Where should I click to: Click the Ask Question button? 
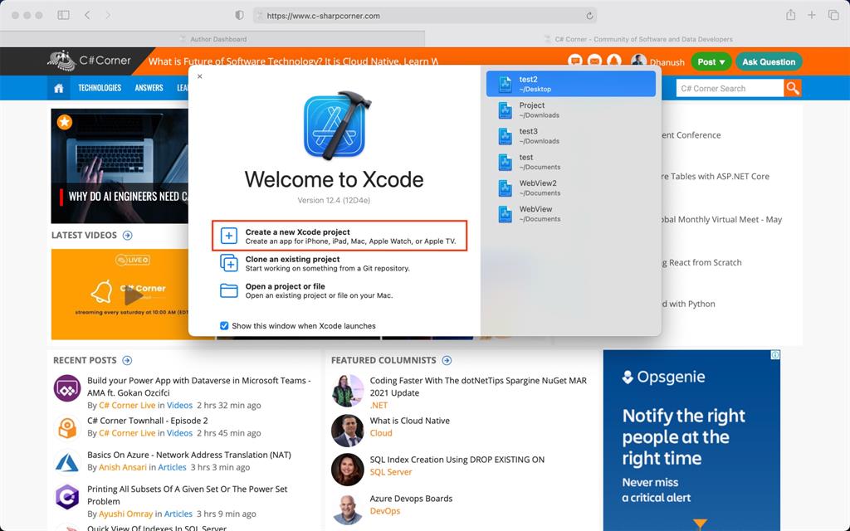coord(769,61)
